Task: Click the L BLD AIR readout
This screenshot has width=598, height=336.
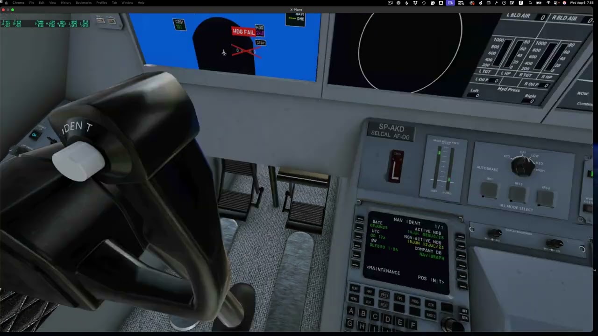Action: [x=527, y=16]
